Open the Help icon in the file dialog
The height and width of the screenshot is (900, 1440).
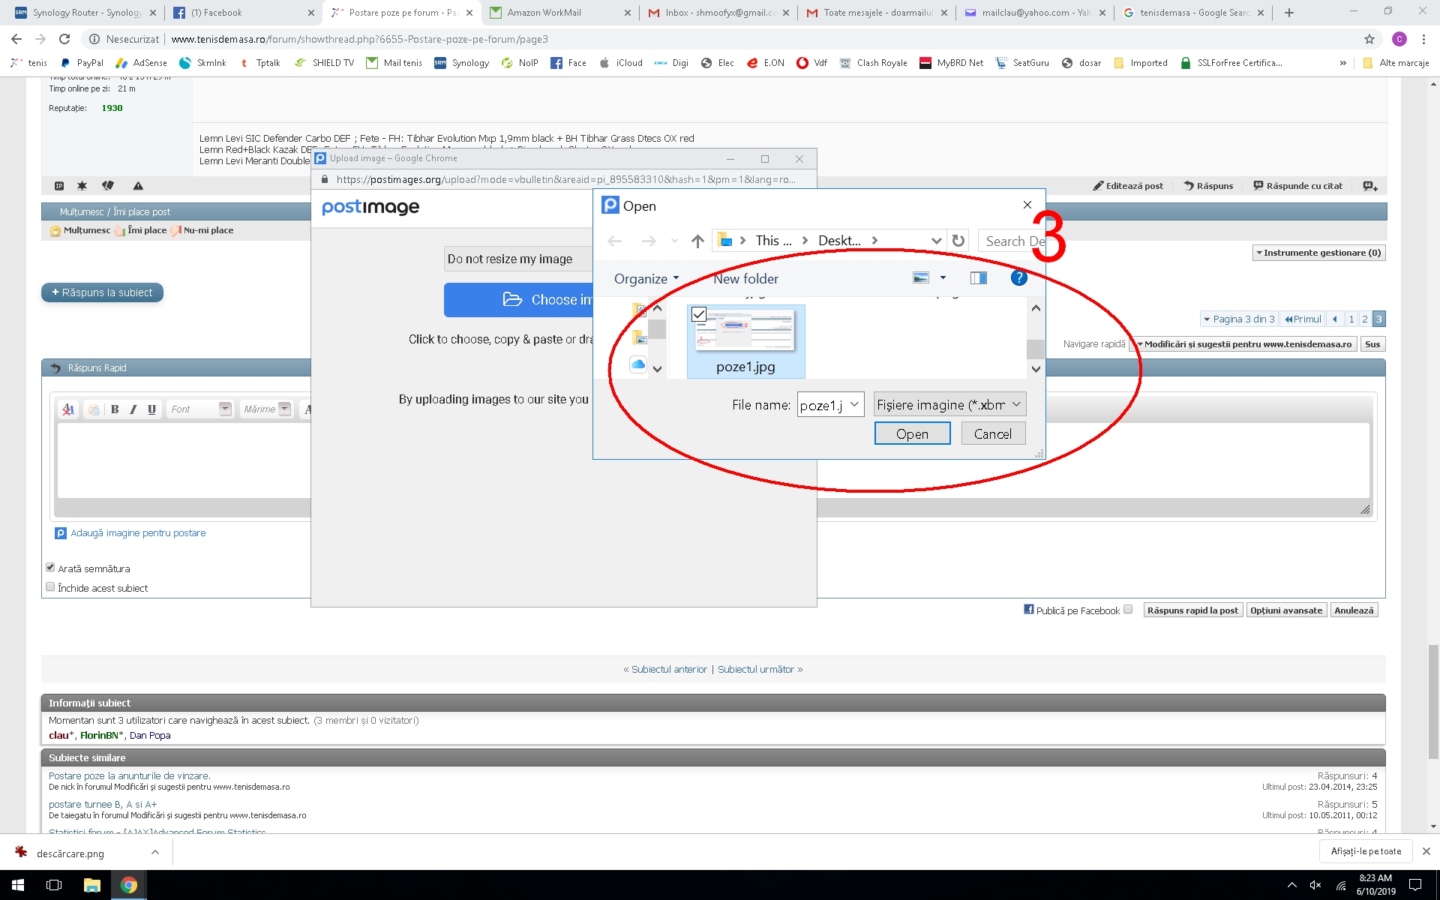[1018, 277]
